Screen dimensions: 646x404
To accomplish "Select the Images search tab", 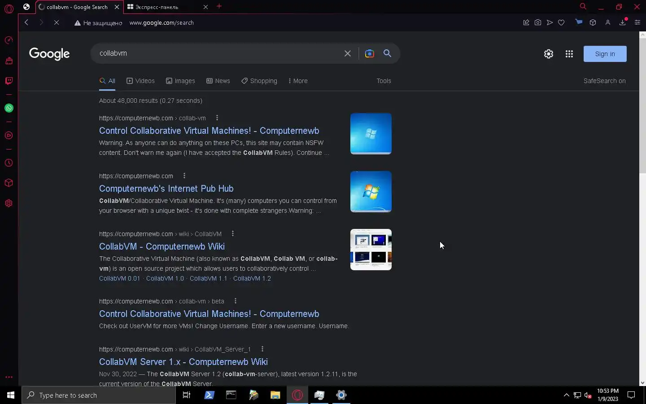I will point(180,81).
